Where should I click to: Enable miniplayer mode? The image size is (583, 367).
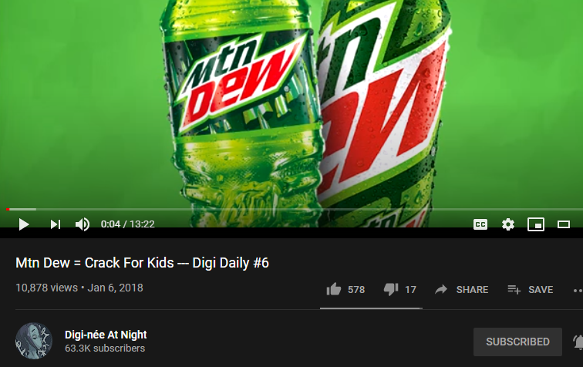[x=536, y=224]
